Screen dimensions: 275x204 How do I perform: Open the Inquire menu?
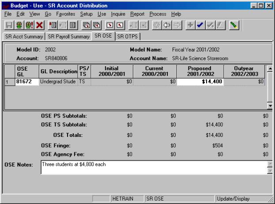click(x=119, y=14)
